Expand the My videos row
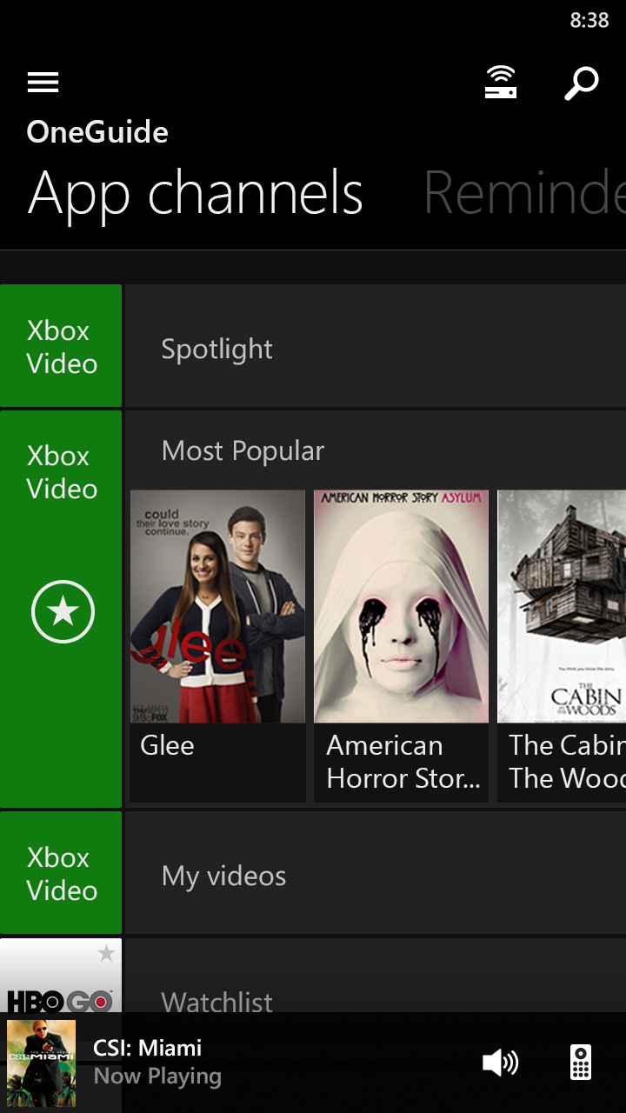Screen dimensions: 626x1113 coord(376,873)
